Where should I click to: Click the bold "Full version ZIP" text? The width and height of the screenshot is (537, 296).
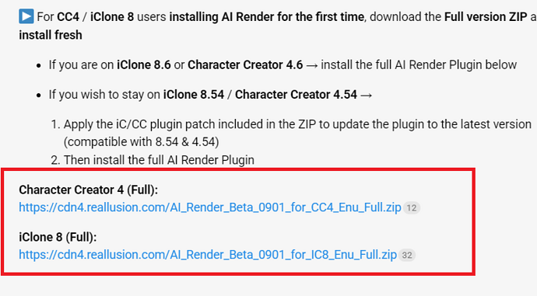coord(486,17)
